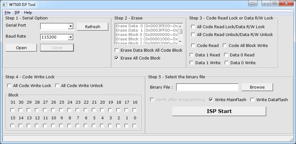Check the block 16 write lock box
Image resolution: width=296 pixels, height=144 pixels.
(x=134, y=110)
